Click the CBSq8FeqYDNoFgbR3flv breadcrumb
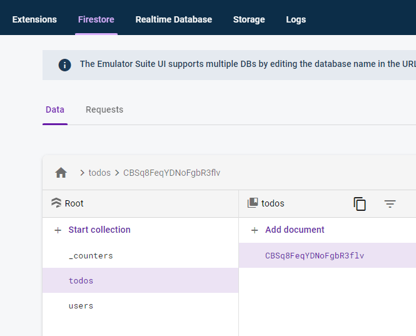 pos(171,173)
